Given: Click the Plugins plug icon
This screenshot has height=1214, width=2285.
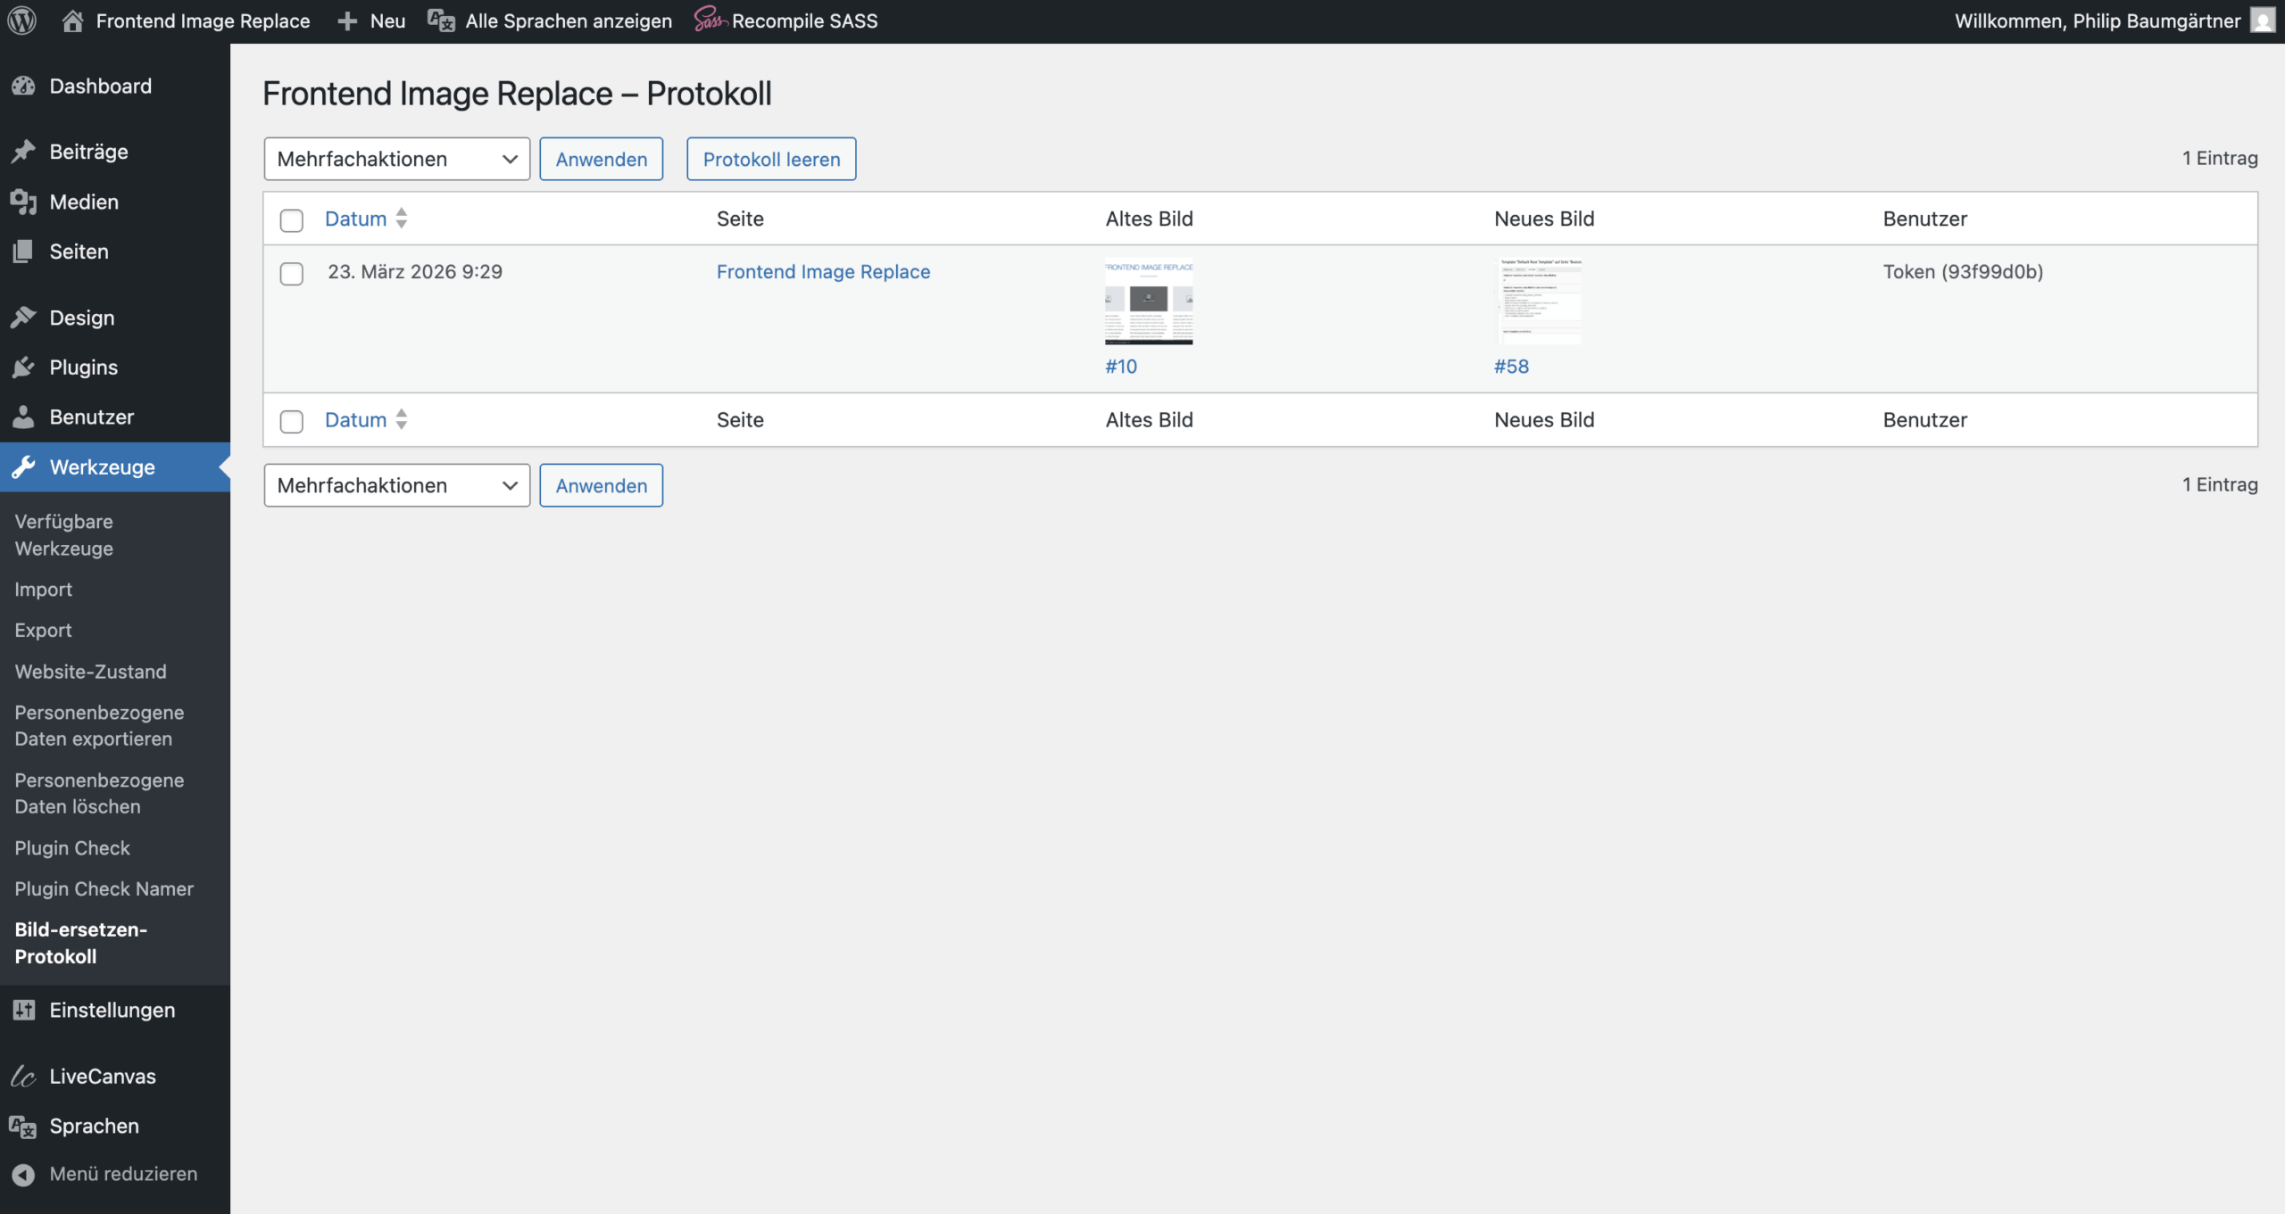Looking at the screenshot, I should point(23,368).
